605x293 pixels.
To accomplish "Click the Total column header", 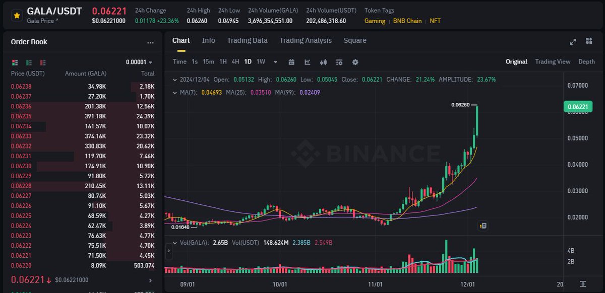I will click(x=148, y=74).
